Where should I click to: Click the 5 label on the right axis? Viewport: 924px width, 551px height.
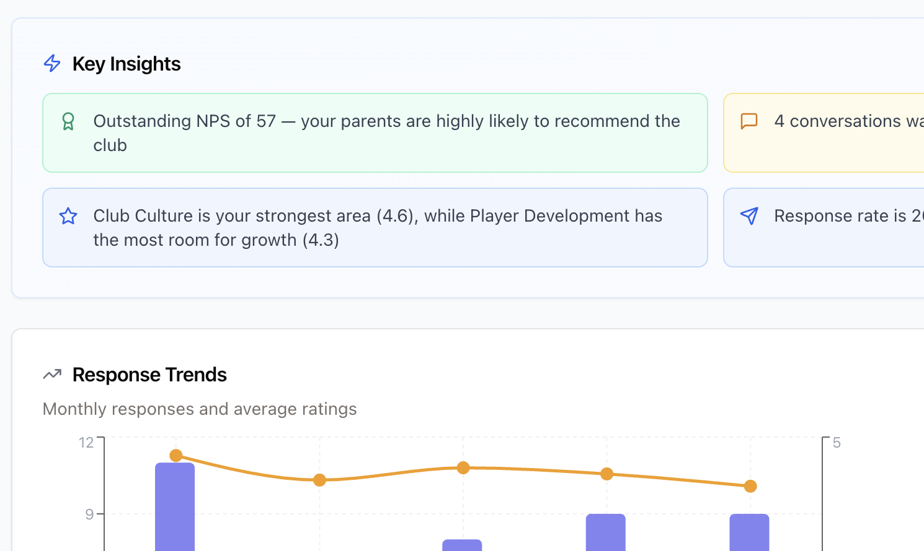click(837, 442)
